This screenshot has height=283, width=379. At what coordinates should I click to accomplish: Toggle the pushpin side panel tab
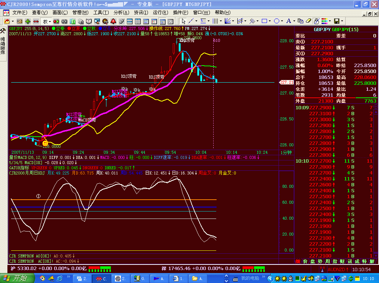pyautogui.click(x=3, y=31)
